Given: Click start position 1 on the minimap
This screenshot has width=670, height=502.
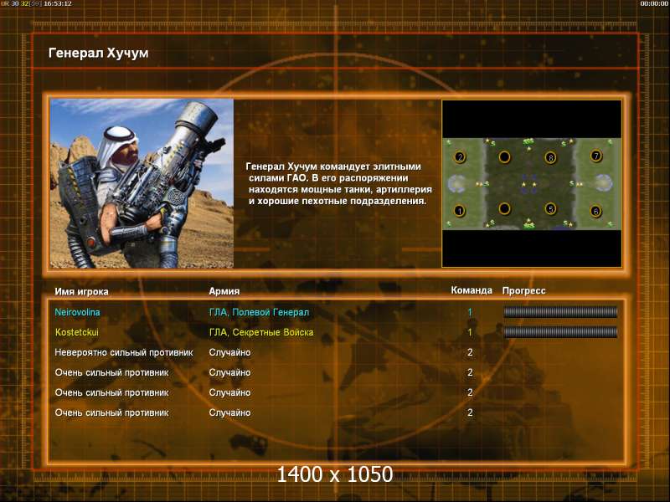Looking at the screenshot, I should point(459,211).
